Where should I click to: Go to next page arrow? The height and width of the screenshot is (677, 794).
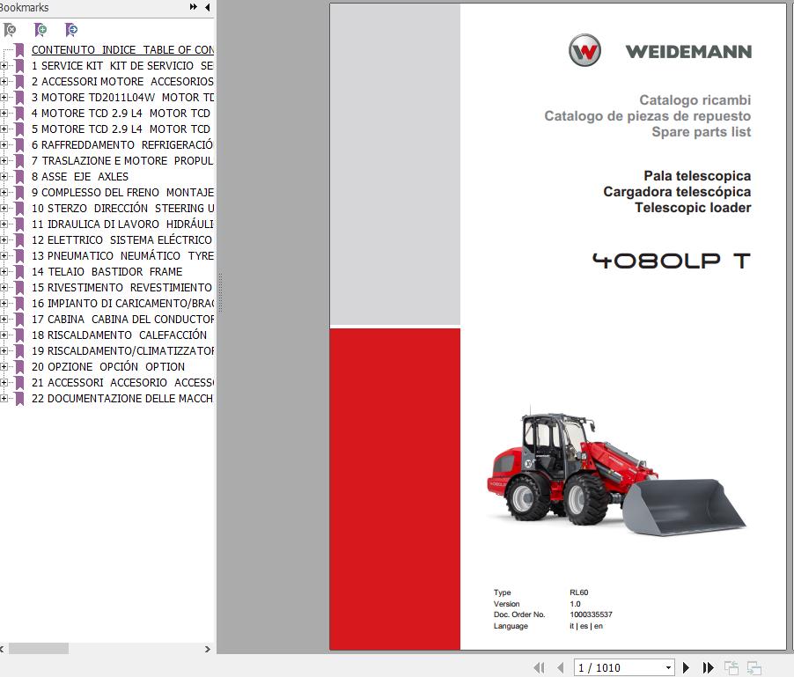point(686,667)
